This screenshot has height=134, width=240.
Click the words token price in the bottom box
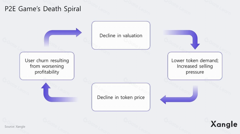click(132, 97)
